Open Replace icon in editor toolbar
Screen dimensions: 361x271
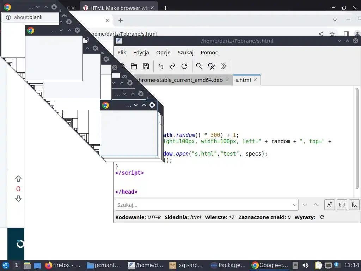click(212, 66)
